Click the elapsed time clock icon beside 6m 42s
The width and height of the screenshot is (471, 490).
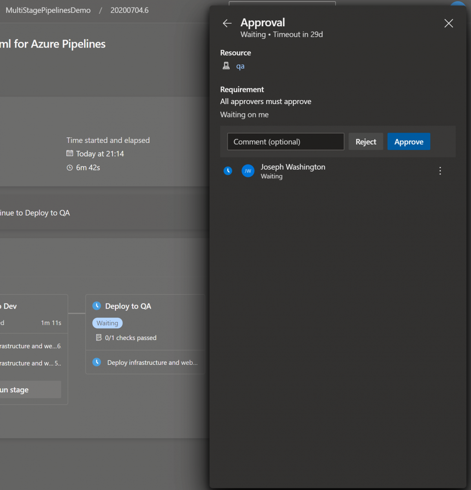point(70,167)
